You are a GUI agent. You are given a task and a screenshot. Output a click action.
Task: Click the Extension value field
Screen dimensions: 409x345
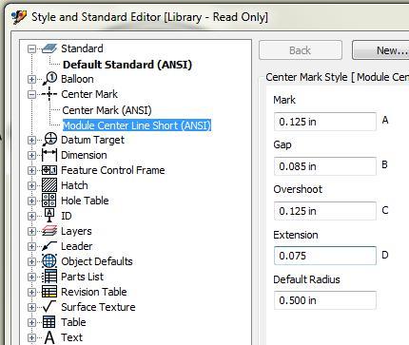(x=325, y=256)
